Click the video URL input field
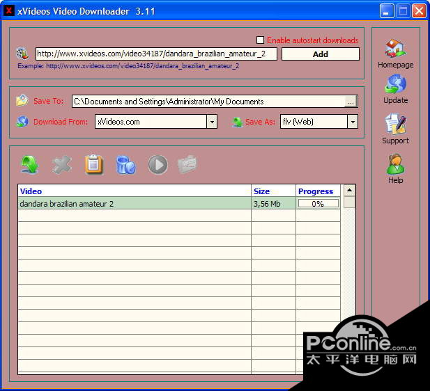430x391 pixels. 156,54
